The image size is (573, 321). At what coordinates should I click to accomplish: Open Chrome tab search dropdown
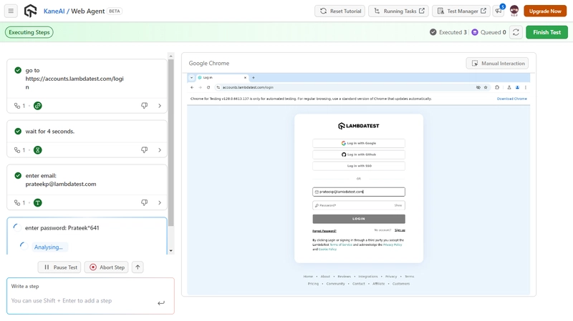point(191,77)
